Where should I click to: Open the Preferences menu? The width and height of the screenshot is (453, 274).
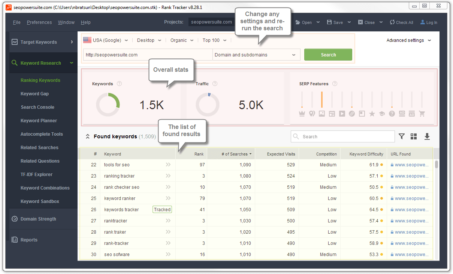[39, 22]
